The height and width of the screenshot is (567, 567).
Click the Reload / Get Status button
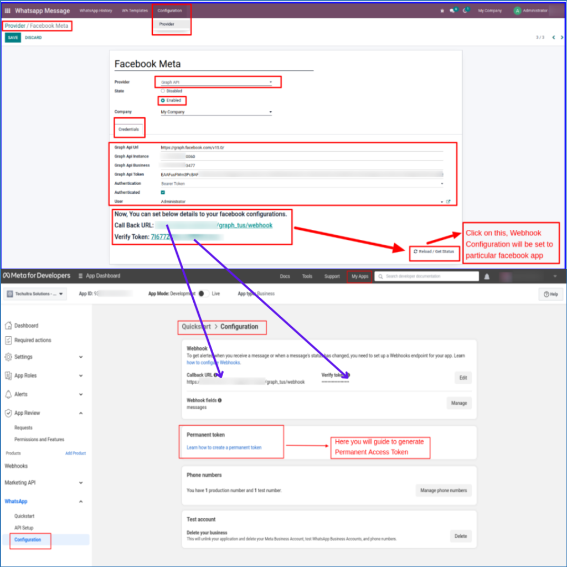[x=434, y=252]
